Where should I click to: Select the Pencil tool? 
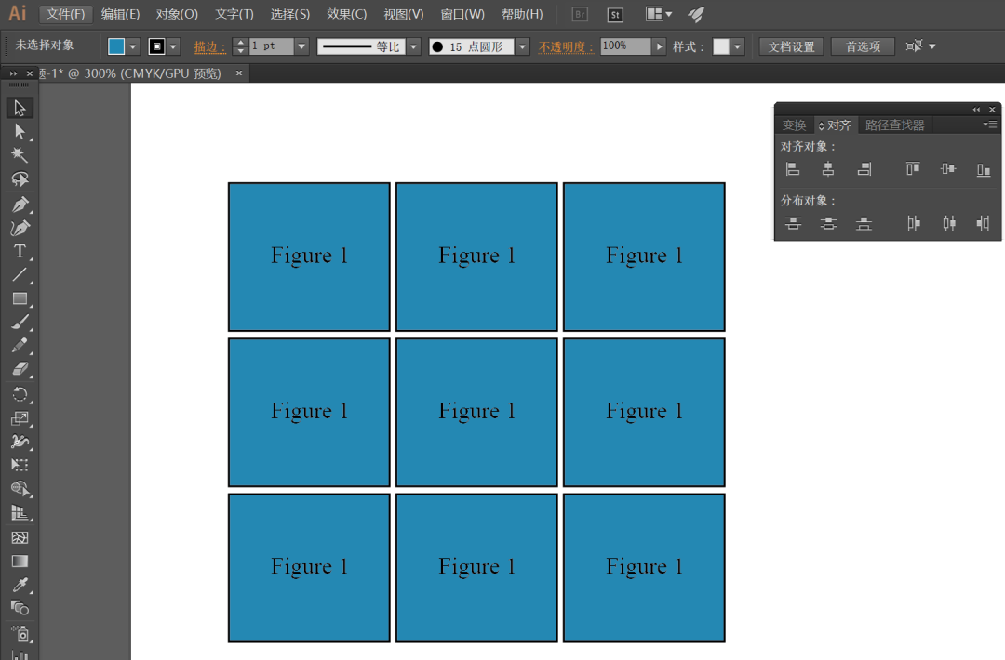(x=20, y=345)
